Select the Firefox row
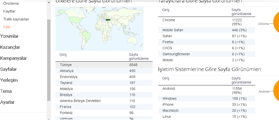 [x=207, y=42]
